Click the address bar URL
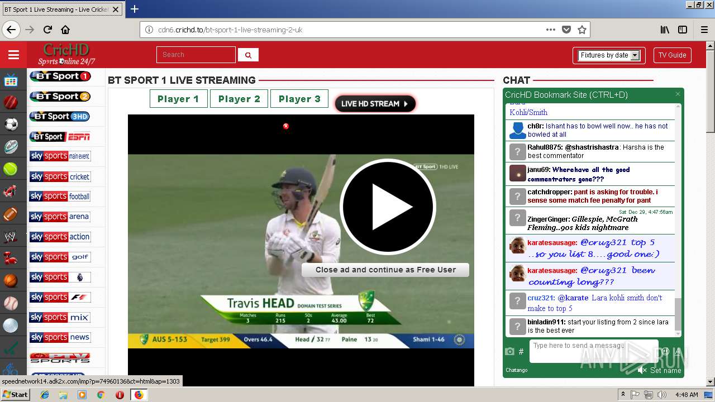715x402 pixels. pos(230,30)
